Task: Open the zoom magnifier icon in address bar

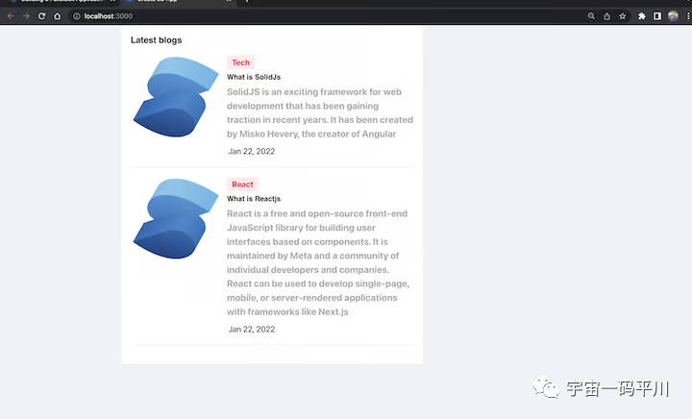Action: coord(591,16)
